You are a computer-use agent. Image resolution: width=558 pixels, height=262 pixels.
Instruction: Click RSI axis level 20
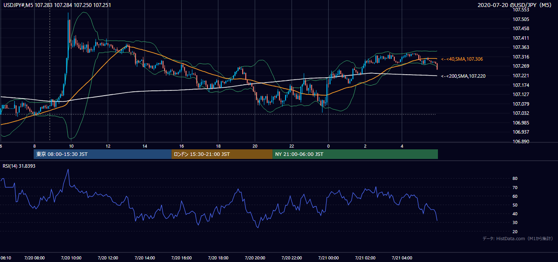point(515,231)
